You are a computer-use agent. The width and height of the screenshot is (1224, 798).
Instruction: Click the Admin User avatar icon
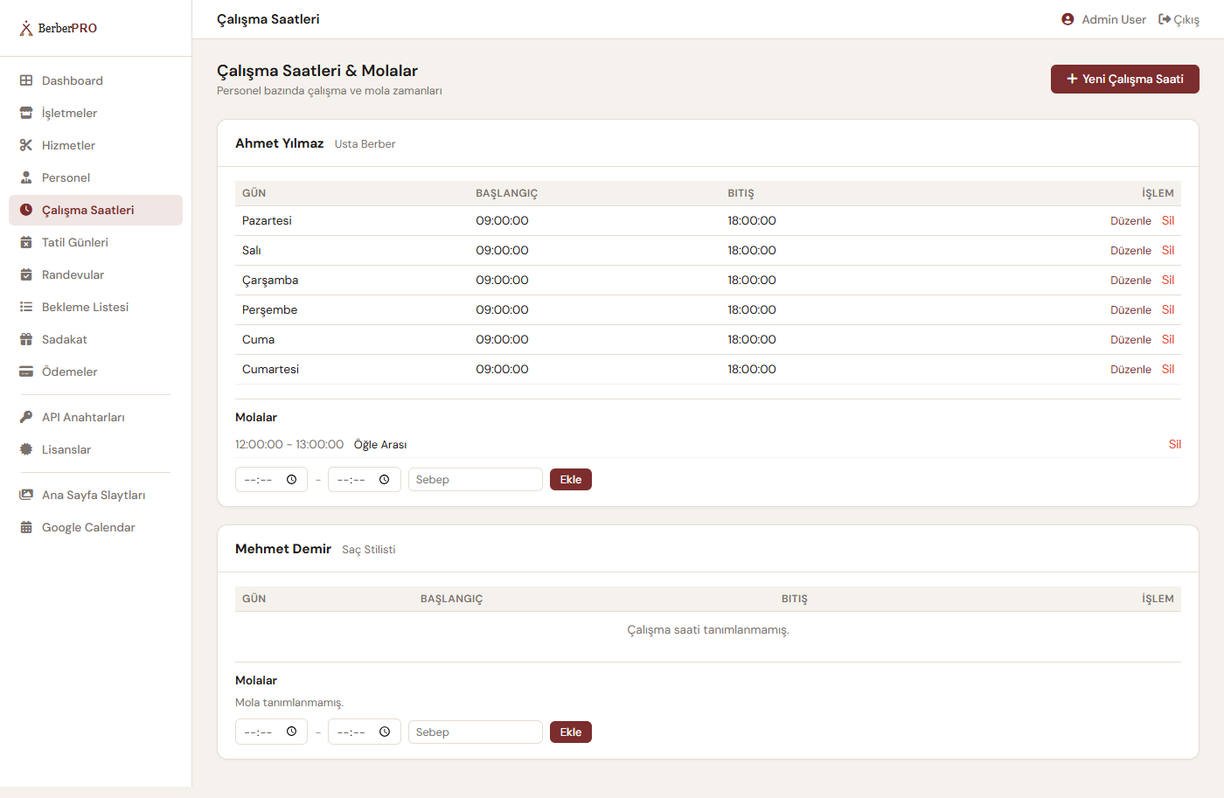(1068, 19)
